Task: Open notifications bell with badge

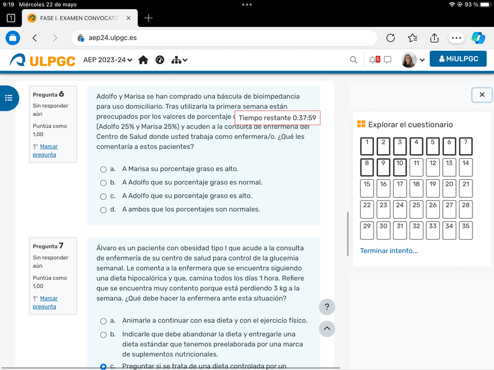Action: pyautogui.click(x=374, y=59)
